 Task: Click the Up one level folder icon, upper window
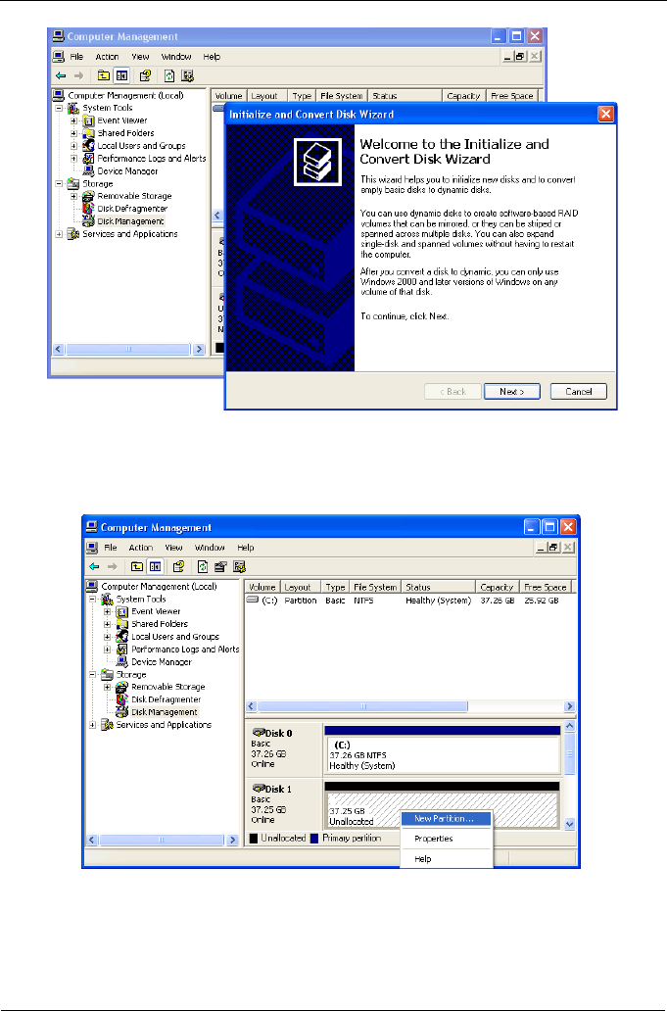point(103,76)
